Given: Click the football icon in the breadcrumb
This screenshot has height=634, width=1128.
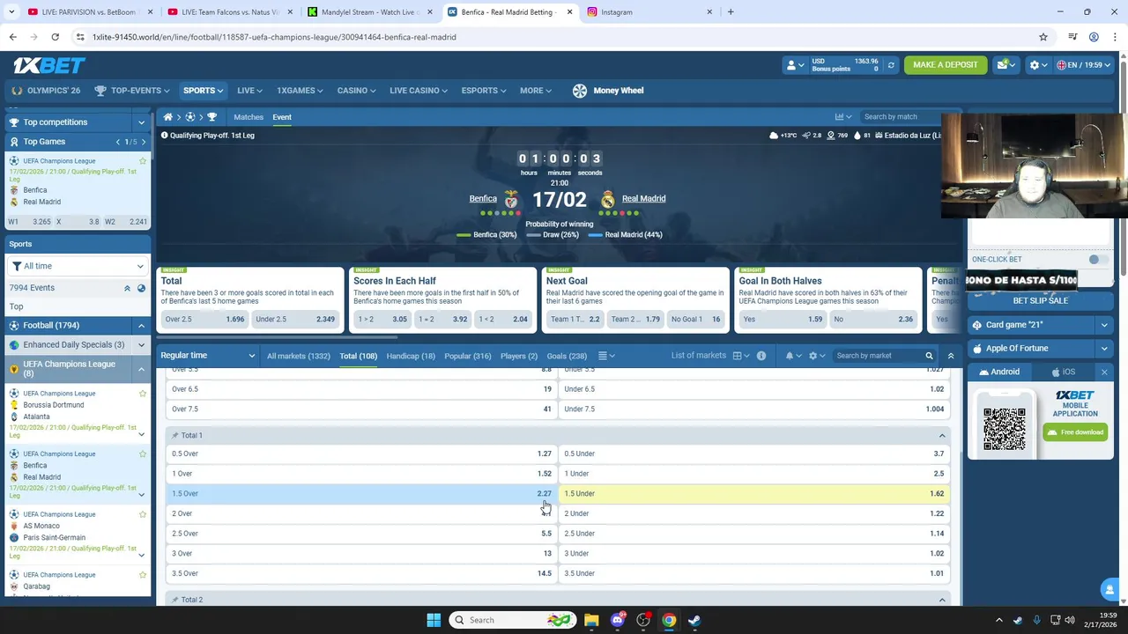Looking at the screenshot, I should pos(189,117).
